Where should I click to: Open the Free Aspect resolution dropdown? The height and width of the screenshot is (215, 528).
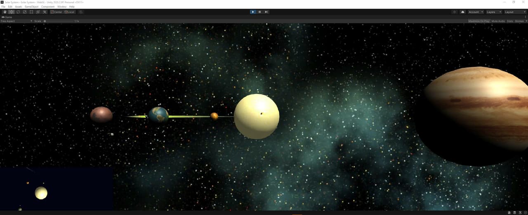(16, 21)
